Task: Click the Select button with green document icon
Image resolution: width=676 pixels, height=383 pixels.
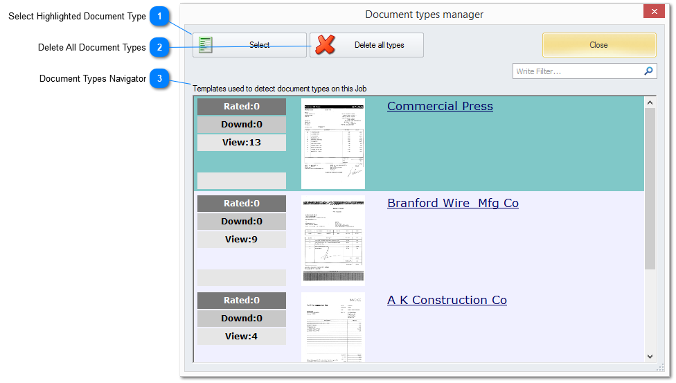Action: [249, 45]
